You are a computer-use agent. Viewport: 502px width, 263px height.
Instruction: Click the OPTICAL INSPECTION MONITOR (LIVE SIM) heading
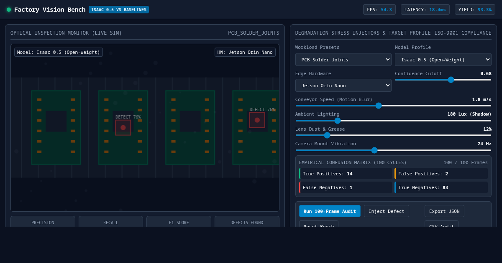click(x=66, y=33)
